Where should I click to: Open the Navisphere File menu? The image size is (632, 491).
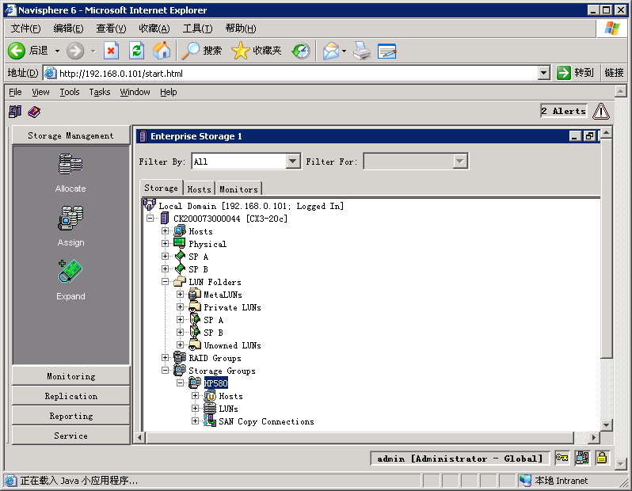pyautogui.click(x=15, y=92)
